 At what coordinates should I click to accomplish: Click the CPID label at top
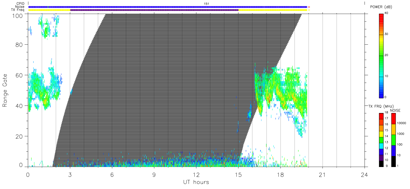tap(20, 4)
